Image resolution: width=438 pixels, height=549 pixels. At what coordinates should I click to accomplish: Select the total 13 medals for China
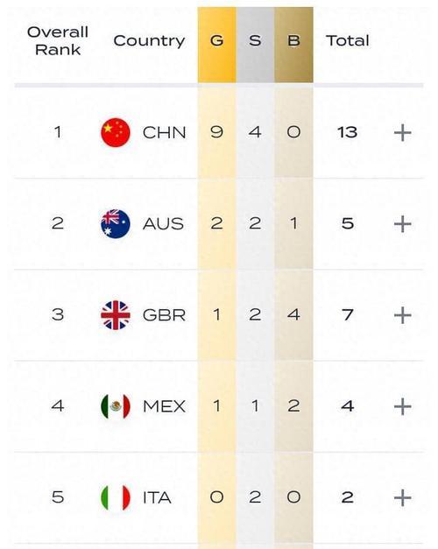coord(347,132)
